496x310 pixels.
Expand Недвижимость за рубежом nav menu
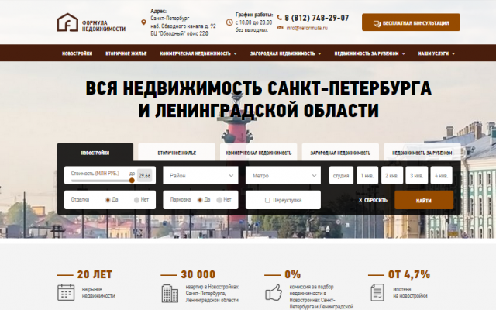370,53
